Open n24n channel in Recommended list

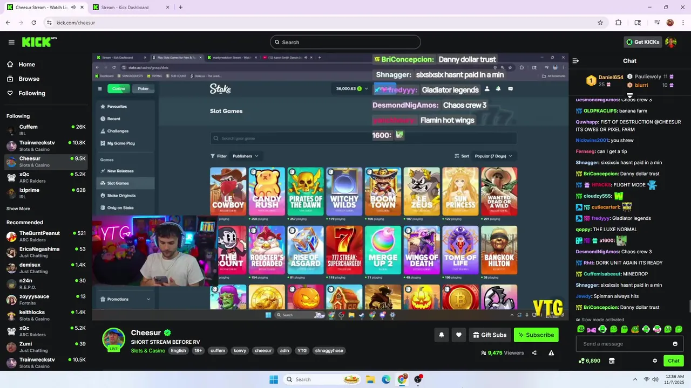[x=46, y=283]
